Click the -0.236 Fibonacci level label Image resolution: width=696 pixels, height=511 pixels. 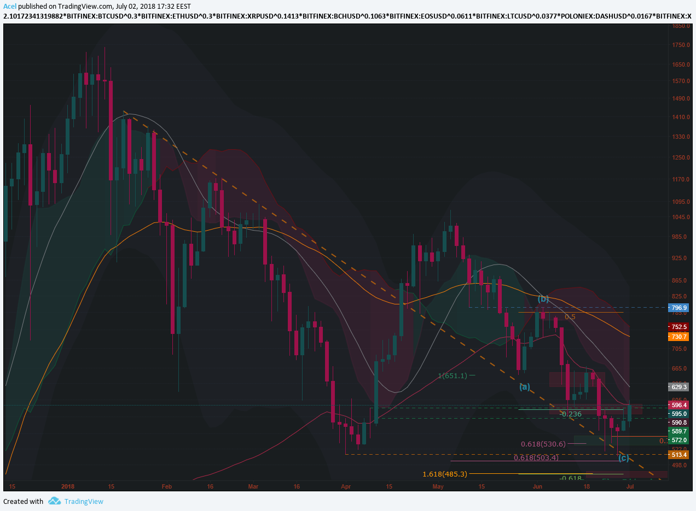pos(571,414)
